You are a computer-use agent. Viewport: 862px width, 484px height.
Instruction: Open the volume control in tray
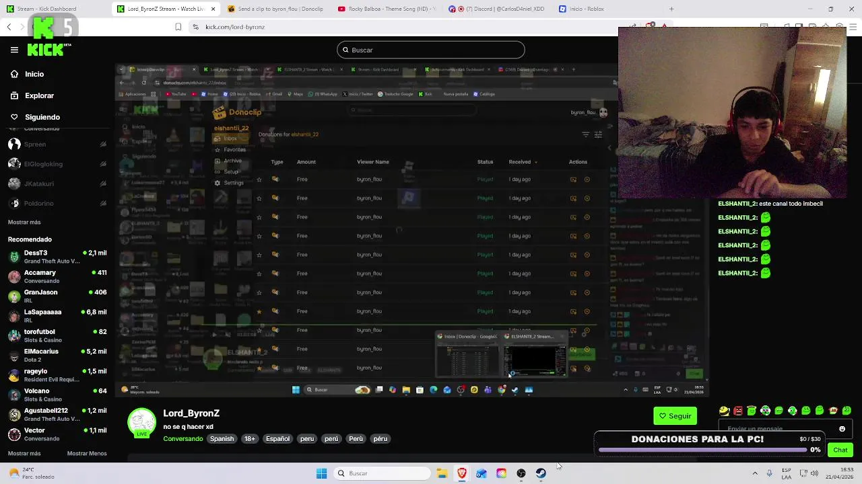pos(814,473)
